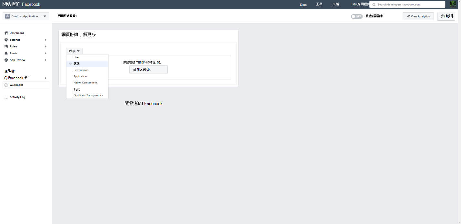Select Application from the dropdown list
Viewport: 461px width, 224px height.
pyautogui.click(x=87, y=76)
